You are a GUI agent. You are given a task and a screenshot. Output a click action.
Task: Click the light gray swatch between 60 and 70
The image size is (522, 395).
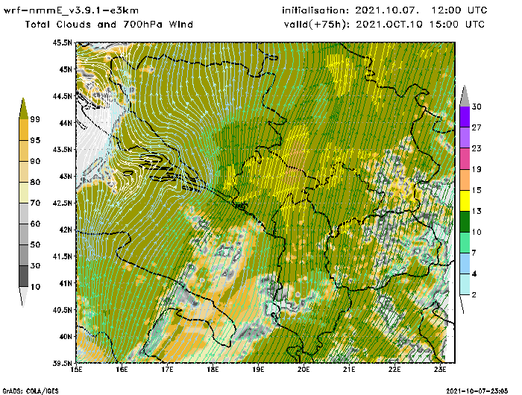point(24,214)
